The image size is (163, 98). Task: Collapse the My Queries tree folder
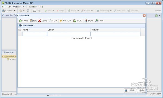point(3,57)
